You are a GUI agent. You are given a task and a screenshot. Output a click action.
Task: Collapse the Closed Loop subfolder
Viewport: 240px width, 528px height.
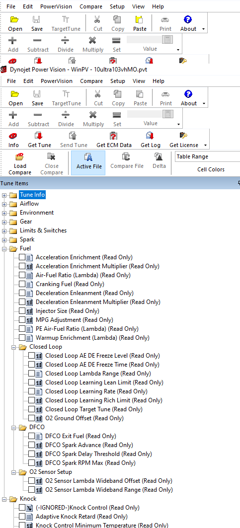point(13,347)
